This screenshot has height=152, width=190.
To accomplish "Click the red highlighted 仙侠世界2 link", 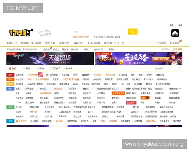I will pos(131,103).
